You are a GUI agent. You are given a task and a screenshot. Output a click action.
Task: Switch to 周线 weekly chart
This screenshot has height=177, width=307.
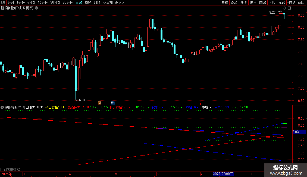pyautogui.click(x=88, y=2)
